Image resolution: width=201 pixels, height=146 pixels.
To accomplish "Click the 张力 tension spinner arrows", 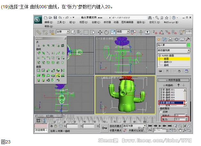I will 186,119.
